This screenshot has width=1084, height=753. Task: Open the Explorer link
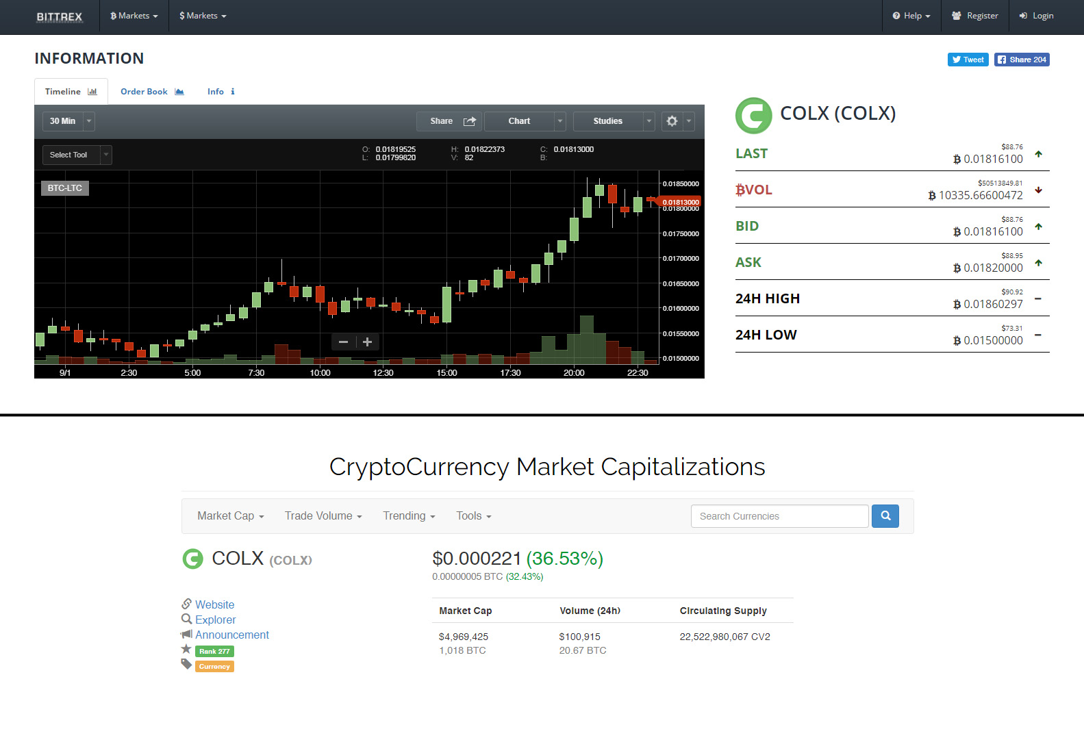pyautogui.click(x=216, y=620)
